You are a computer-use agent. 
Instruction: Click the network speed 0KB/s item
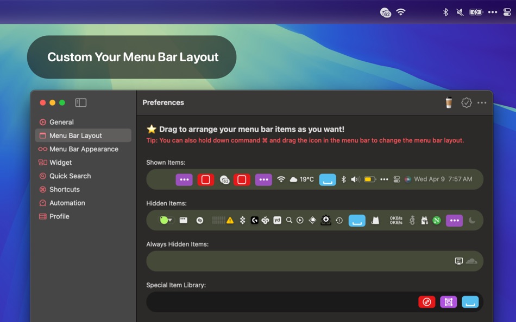[396, 220]
